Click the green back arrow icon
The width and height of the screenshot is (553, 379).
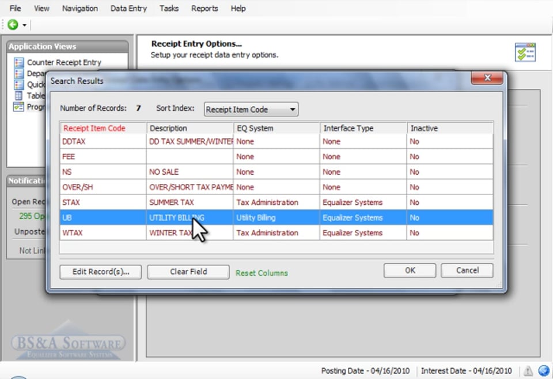point(13,25)
